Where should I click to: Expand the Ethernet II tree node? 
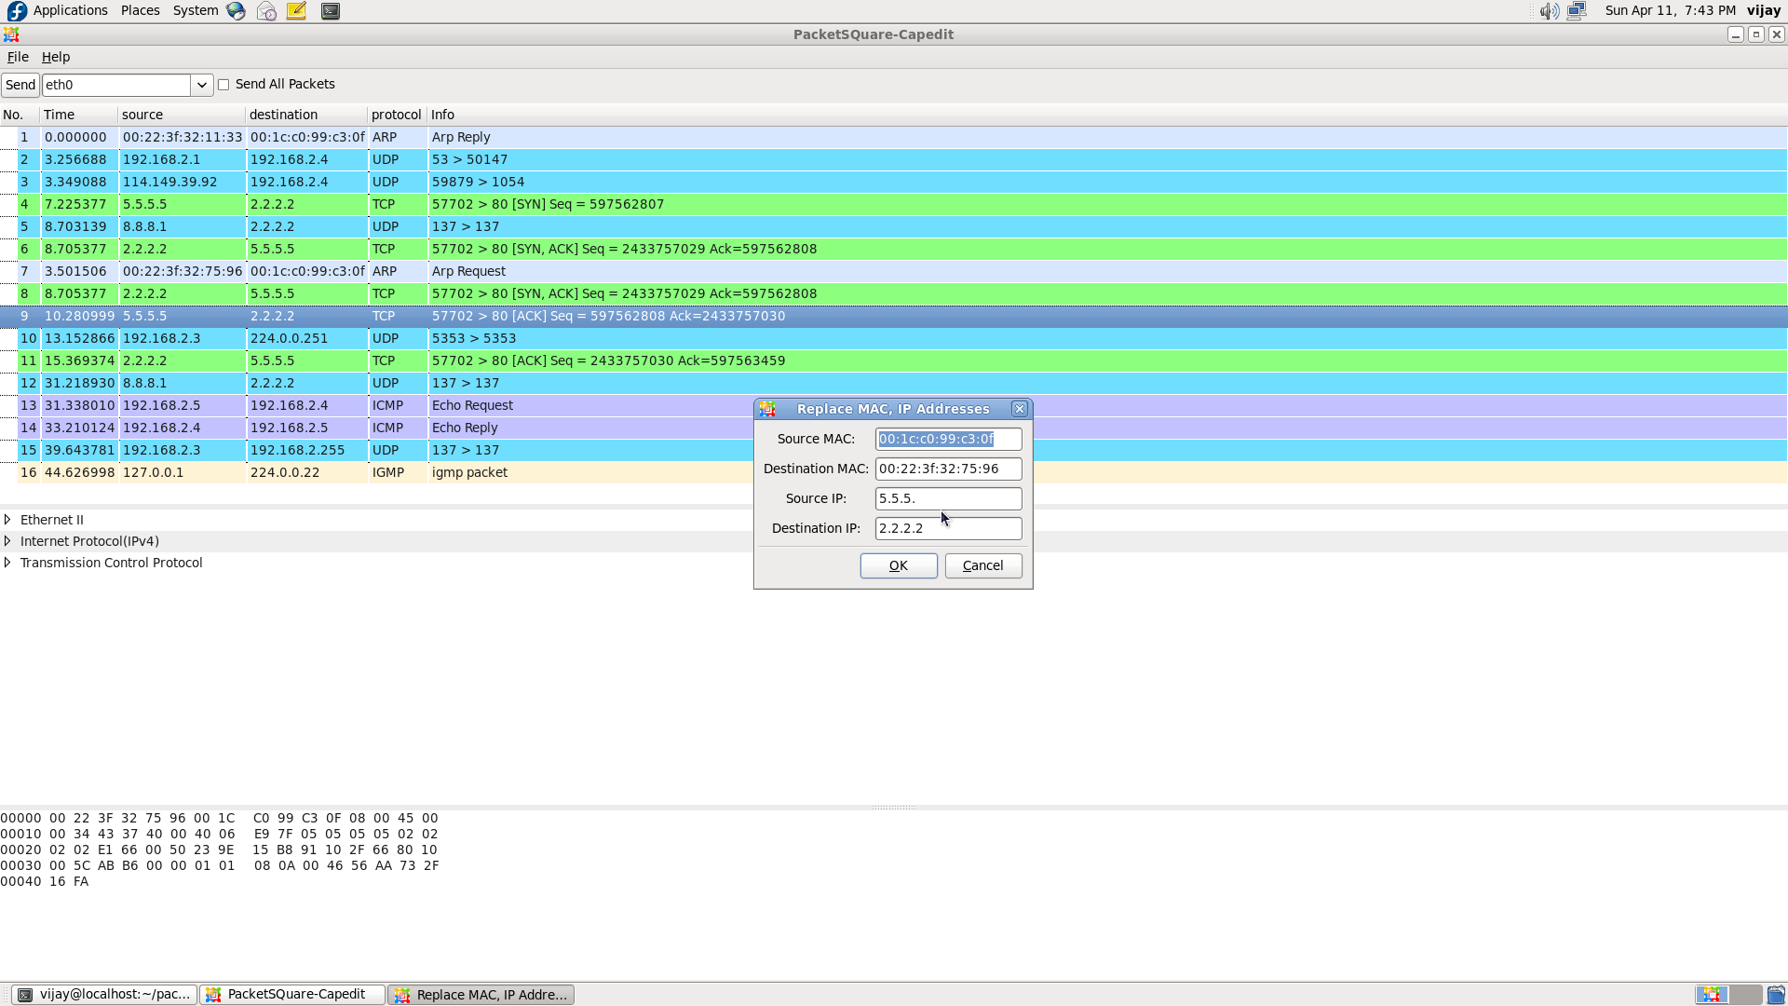tap(7, 520)
